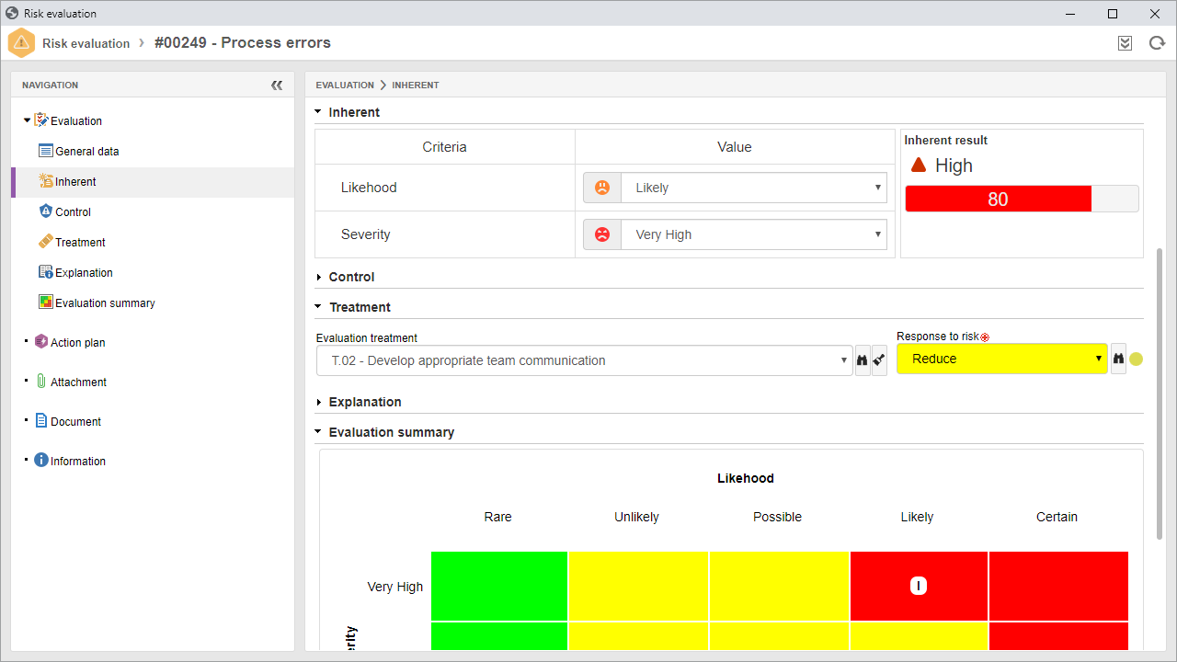Viewport: 1177px width, 662px height.
Task: Expand the Explanation section
Action: [318, 402]
